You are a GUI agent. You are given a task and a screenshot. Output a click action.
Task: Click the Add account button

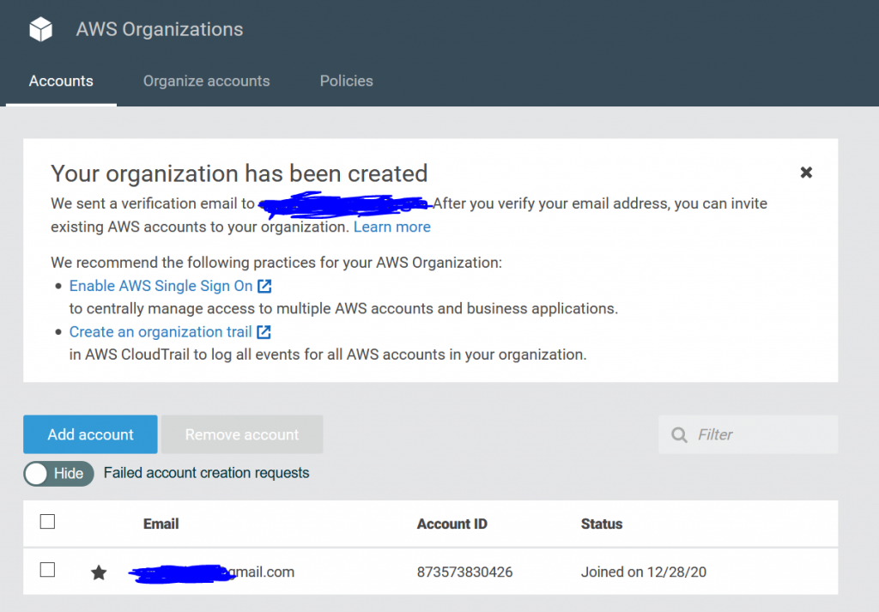[x=90, y=434]
